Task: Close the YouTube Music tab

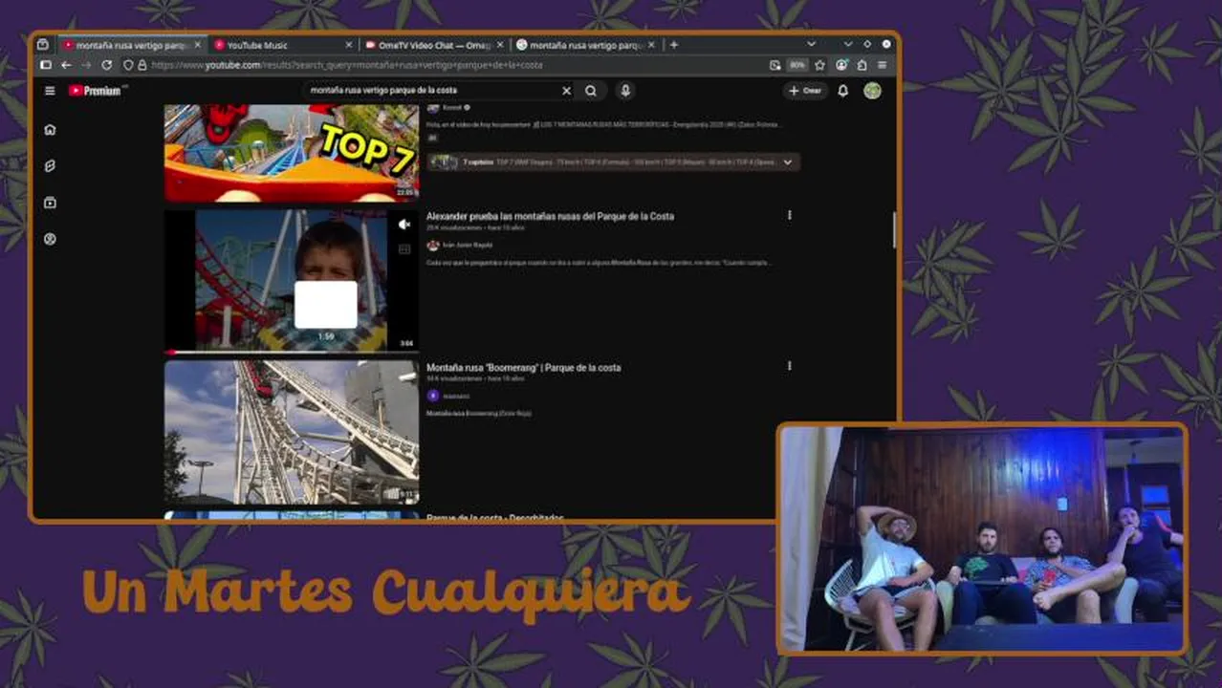Action: point(349,44)
